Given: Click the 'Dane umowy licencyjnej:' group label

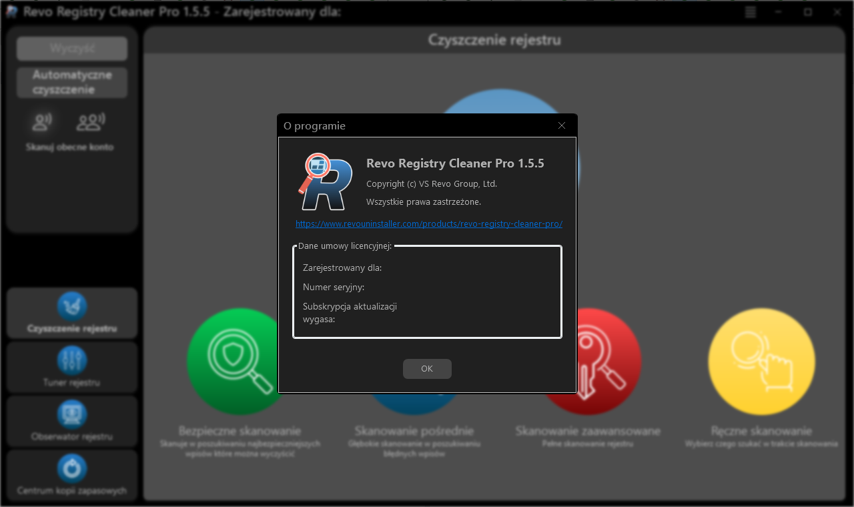Looking at the screenshot, I should click(x=345, y=246).
